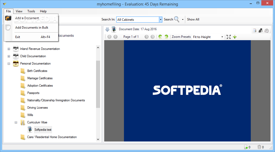Select Birth Certificates folder
This screenshot has width=275, height=152.
37,71
